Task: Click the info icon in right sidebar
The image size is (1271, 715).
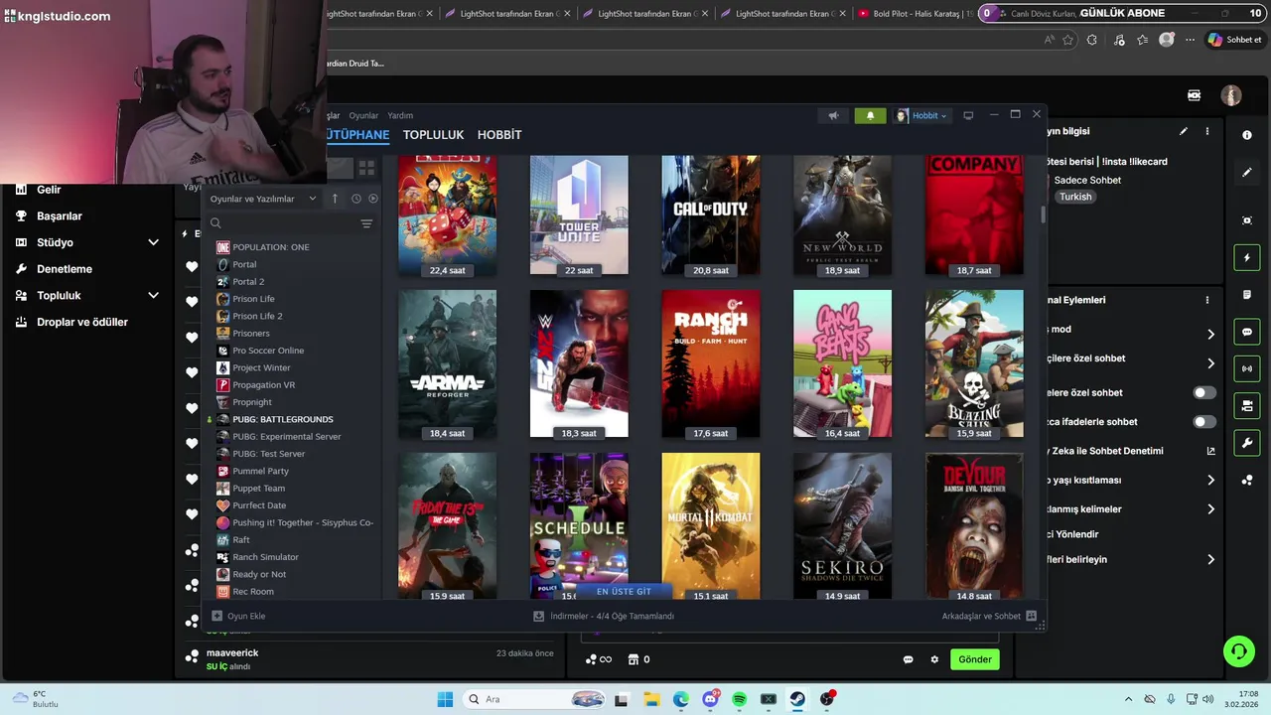Action: click(1247, 135)
